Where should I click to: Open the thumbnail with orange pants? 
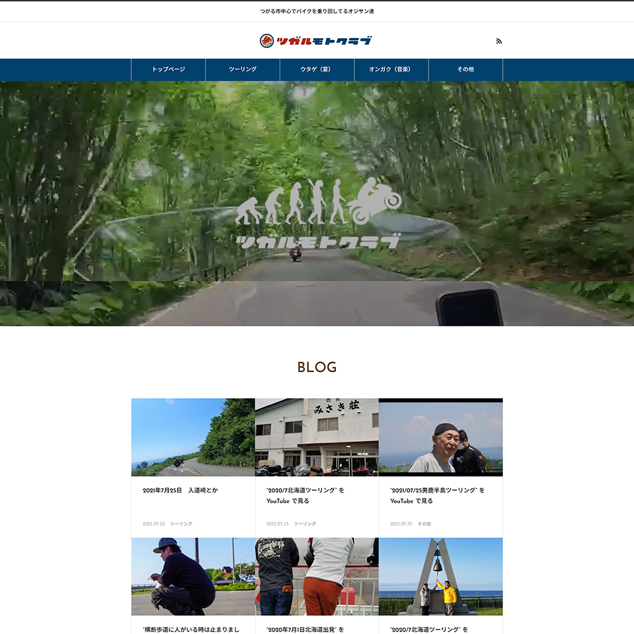(316, 576)
